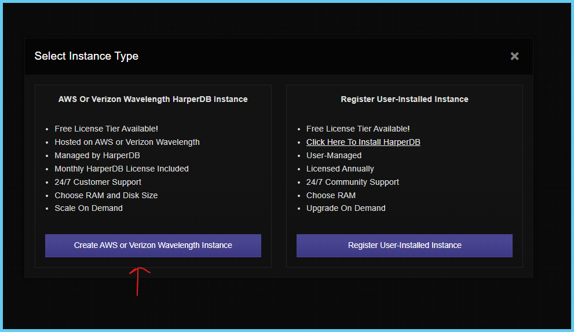Click AWS Or Verizon Wavelength HarperDB Instance heading
This screenshot has width=574, height=332.
tap(153, 99)
